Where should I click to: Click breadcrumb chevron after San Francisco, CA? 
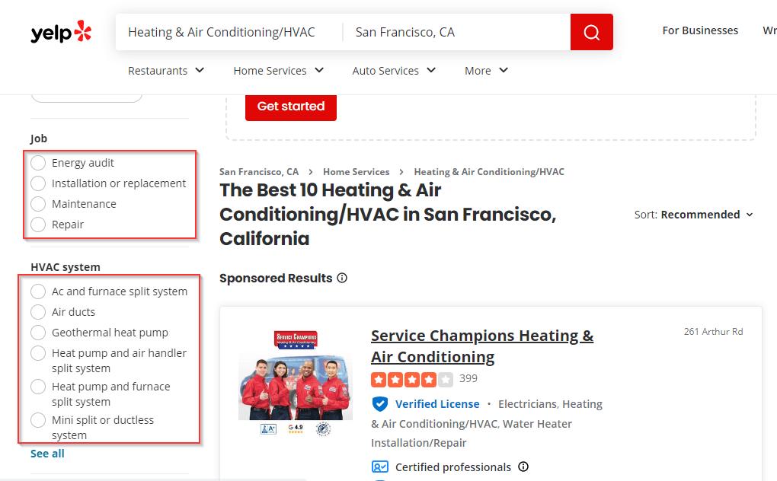coord(311,172)
